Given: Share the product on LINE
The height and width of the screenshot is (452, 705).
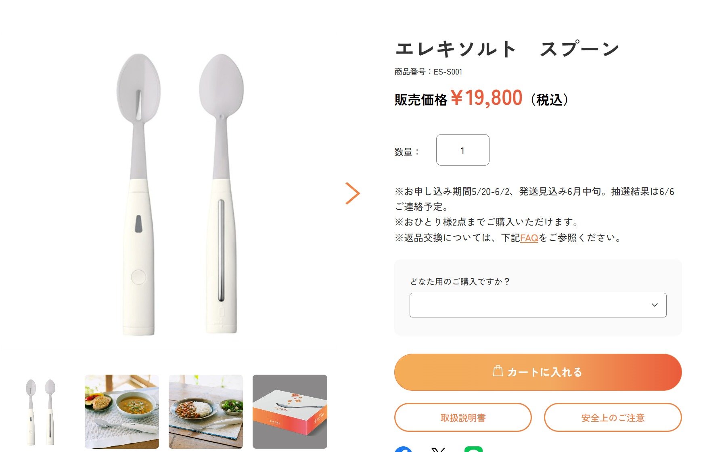Looking at the screenshot, I should tap(473, 449).
